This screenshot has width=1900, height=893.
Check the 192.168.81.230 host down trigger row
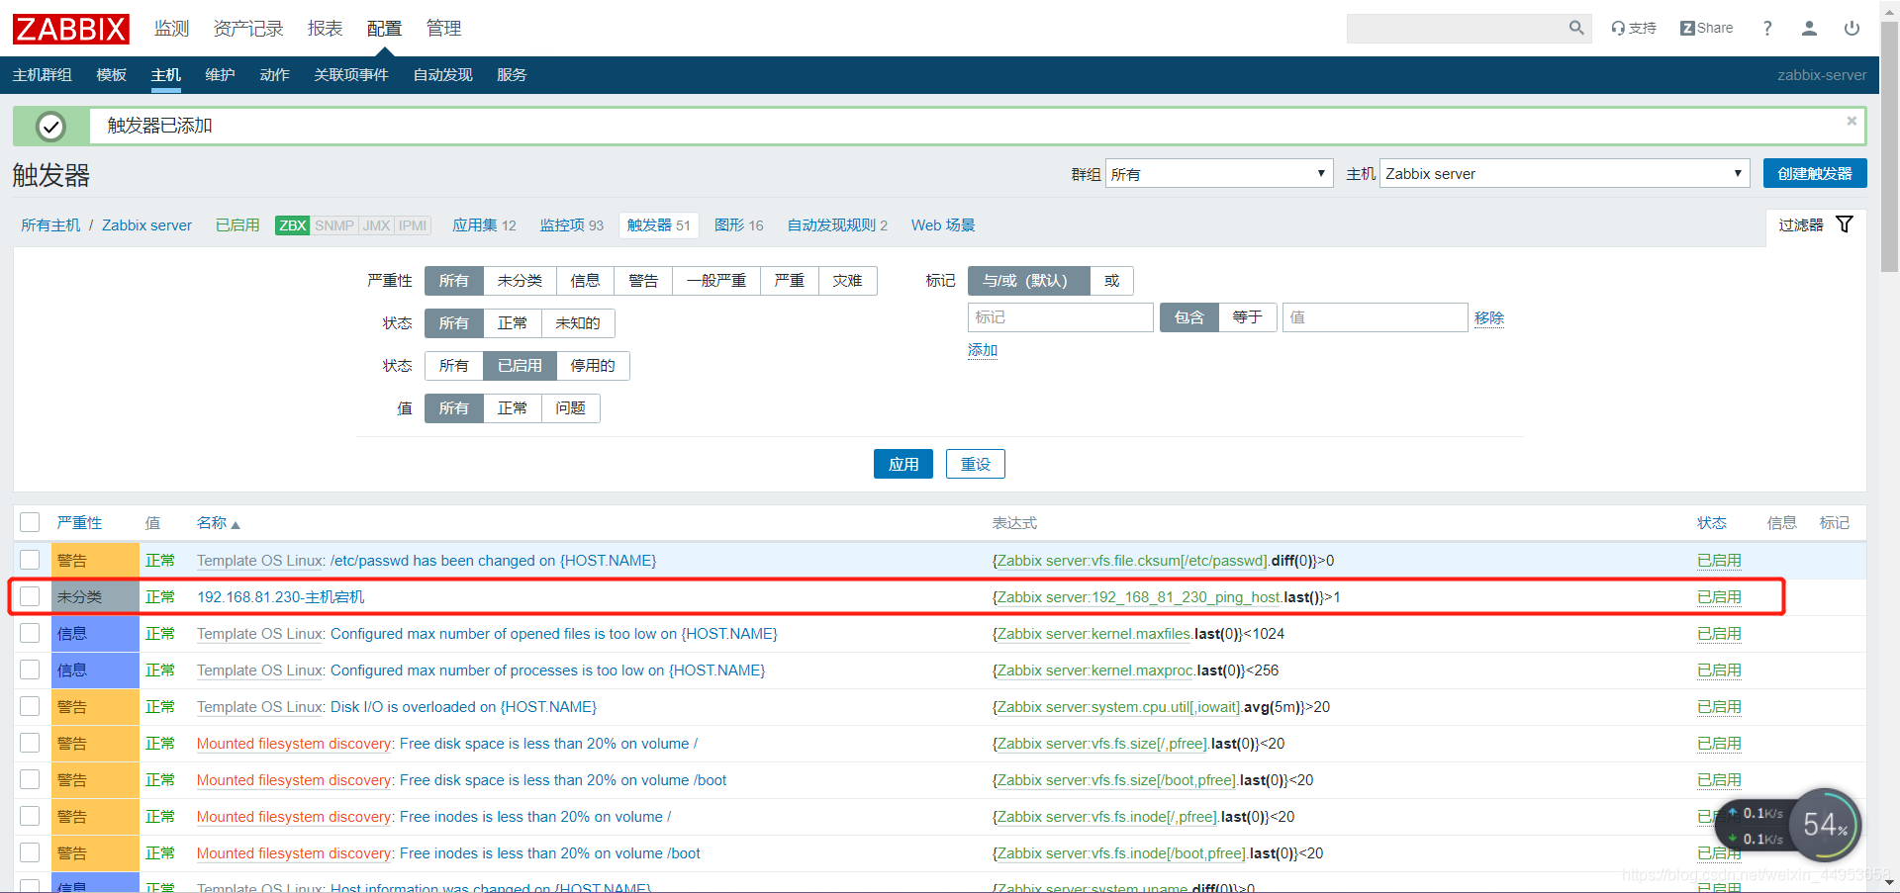(x=30, y=596)
